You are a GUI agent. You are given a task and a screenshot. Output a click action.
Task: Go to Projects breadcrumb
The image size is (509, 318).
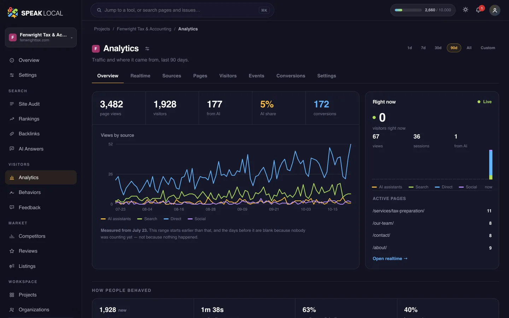tap(102, 29)
